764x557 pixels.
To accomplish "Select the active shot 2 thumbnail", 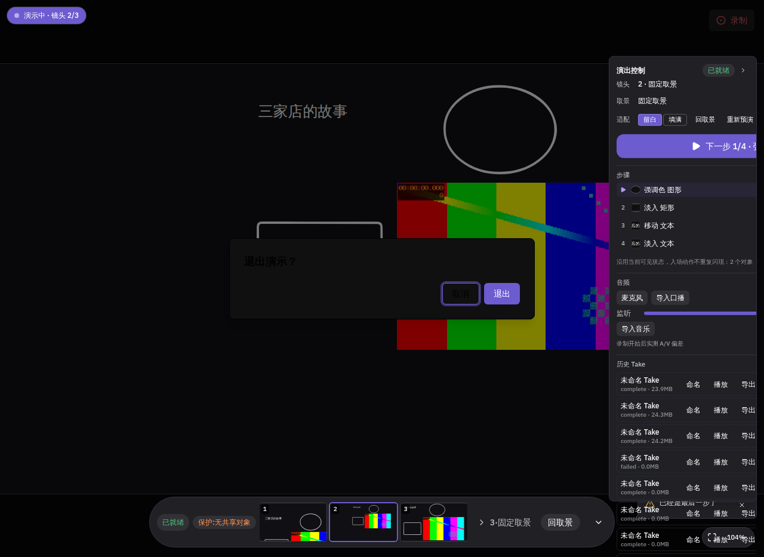I will [x=363, y=522].
